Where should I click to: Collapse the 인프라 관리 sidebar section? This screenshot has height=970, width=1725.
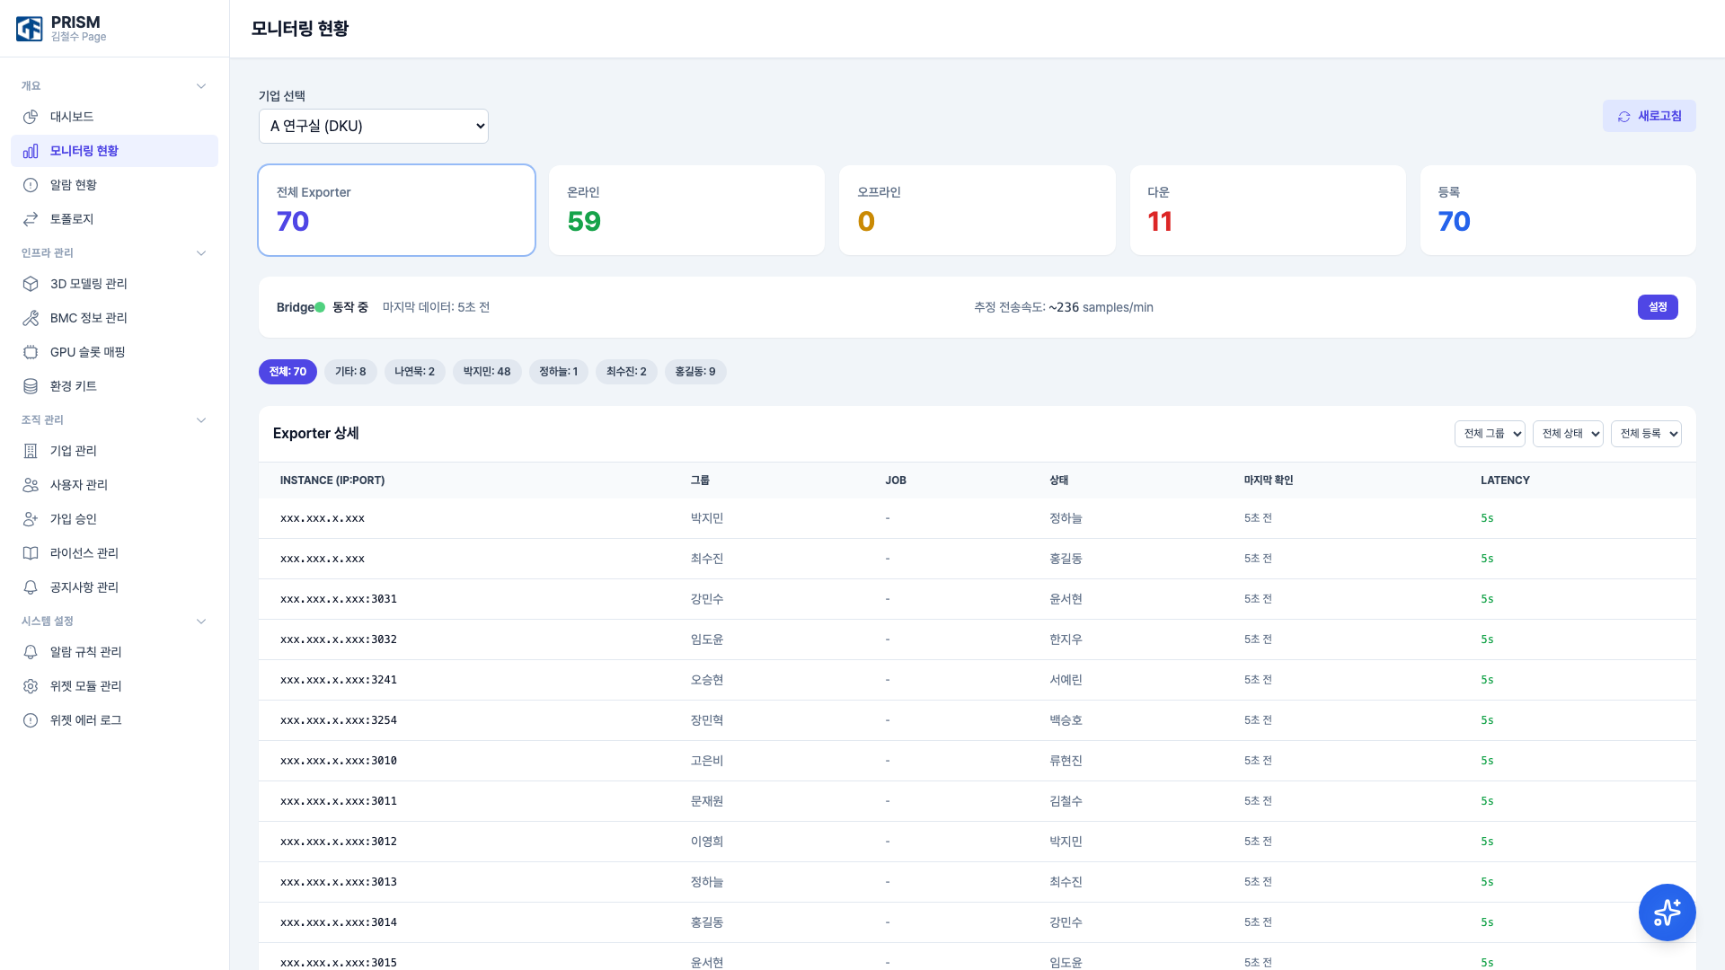point(201,253)
